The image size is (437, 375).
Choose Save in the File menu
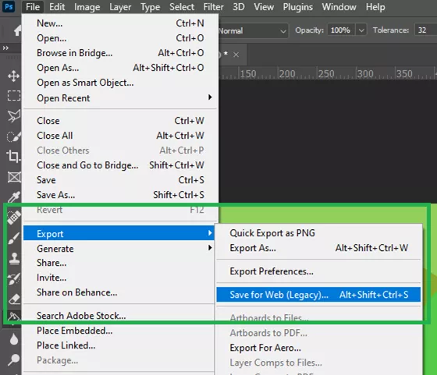(x=120, y=180)
